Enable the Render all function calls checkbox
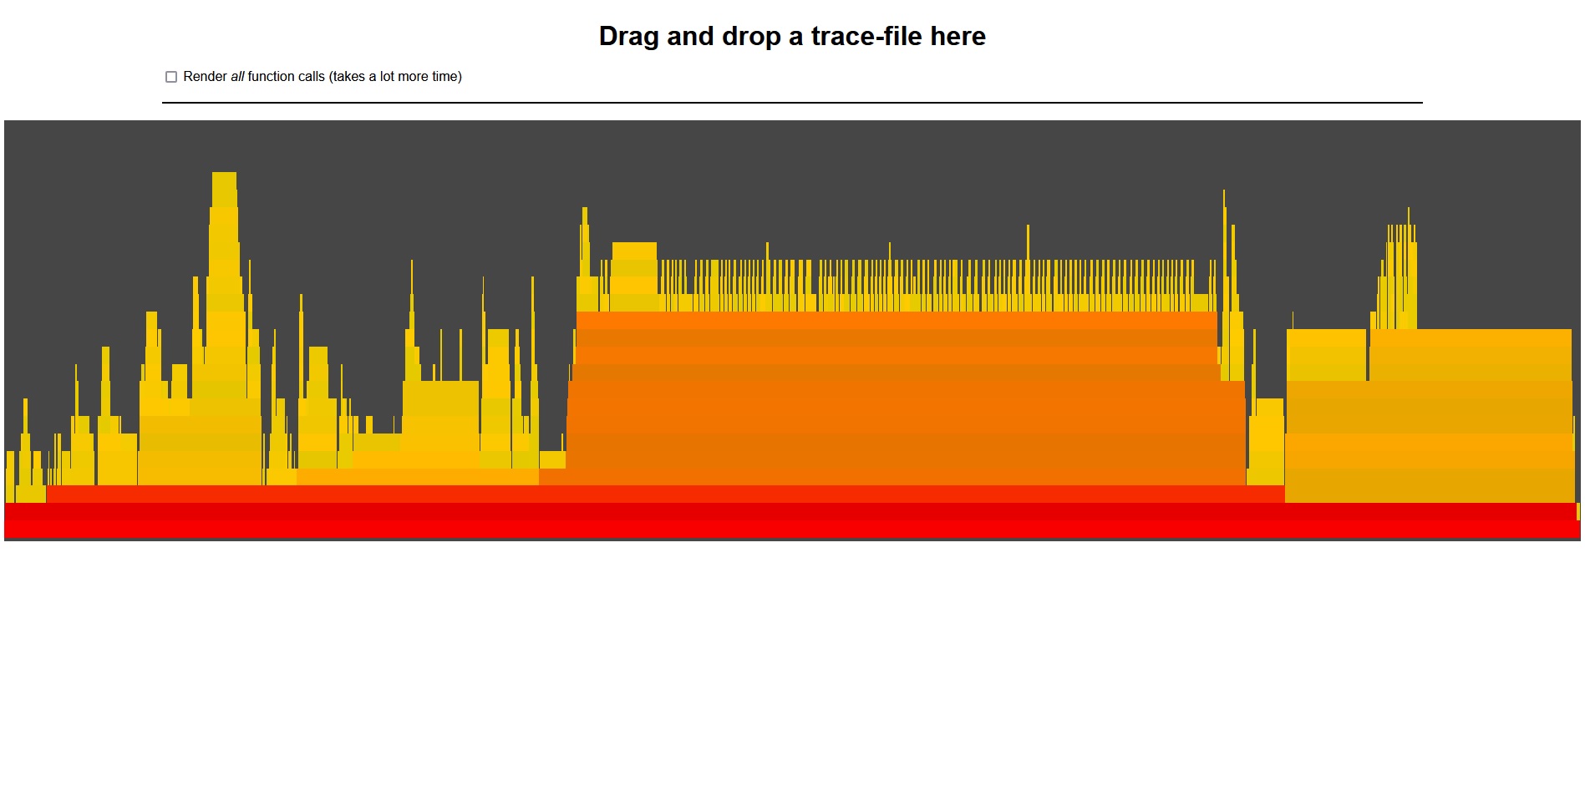Viewport: 1585px width, 791px height. click(171, 77)
